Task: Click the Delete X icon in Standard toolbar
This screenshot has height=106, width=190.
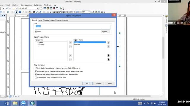Action: click(3, 9)
